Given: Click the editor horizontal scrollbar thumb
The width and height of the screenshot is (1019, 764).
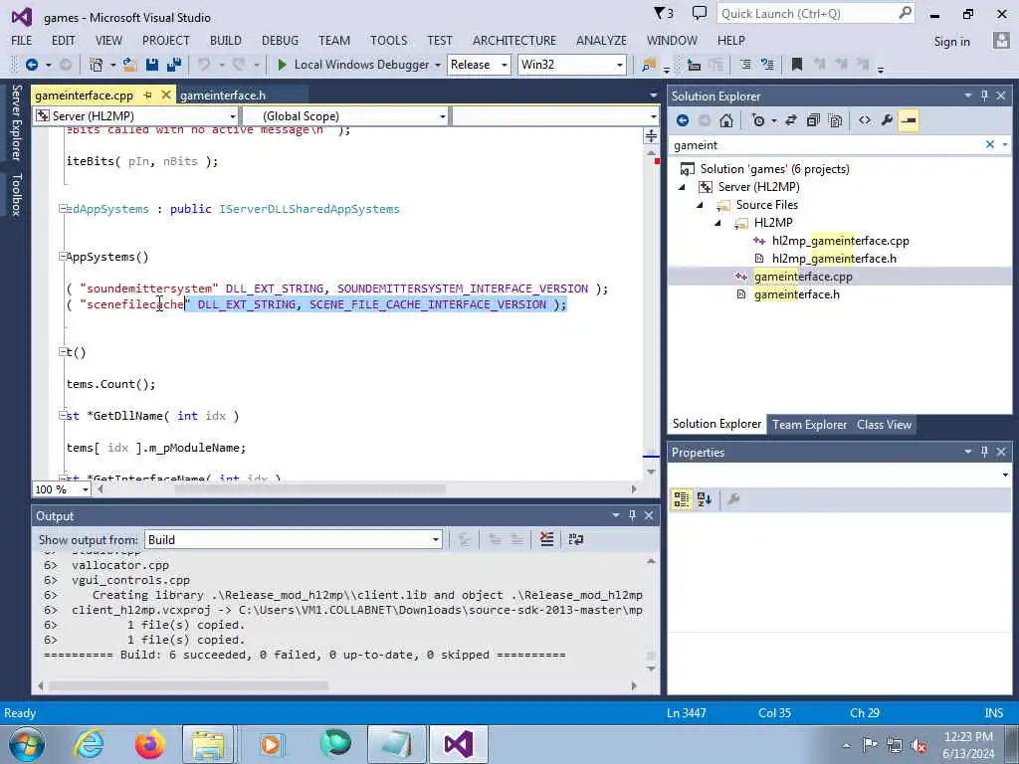Looking at the screenshot, I should point(310,488).
